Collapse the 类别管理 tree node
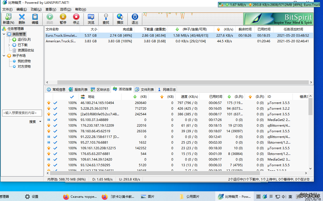The image size is (323, 201). [4, 34]
